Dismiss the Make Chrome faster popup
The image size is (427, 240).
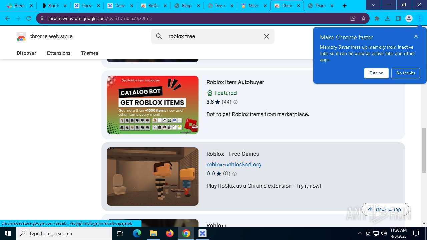coord(416,36)
